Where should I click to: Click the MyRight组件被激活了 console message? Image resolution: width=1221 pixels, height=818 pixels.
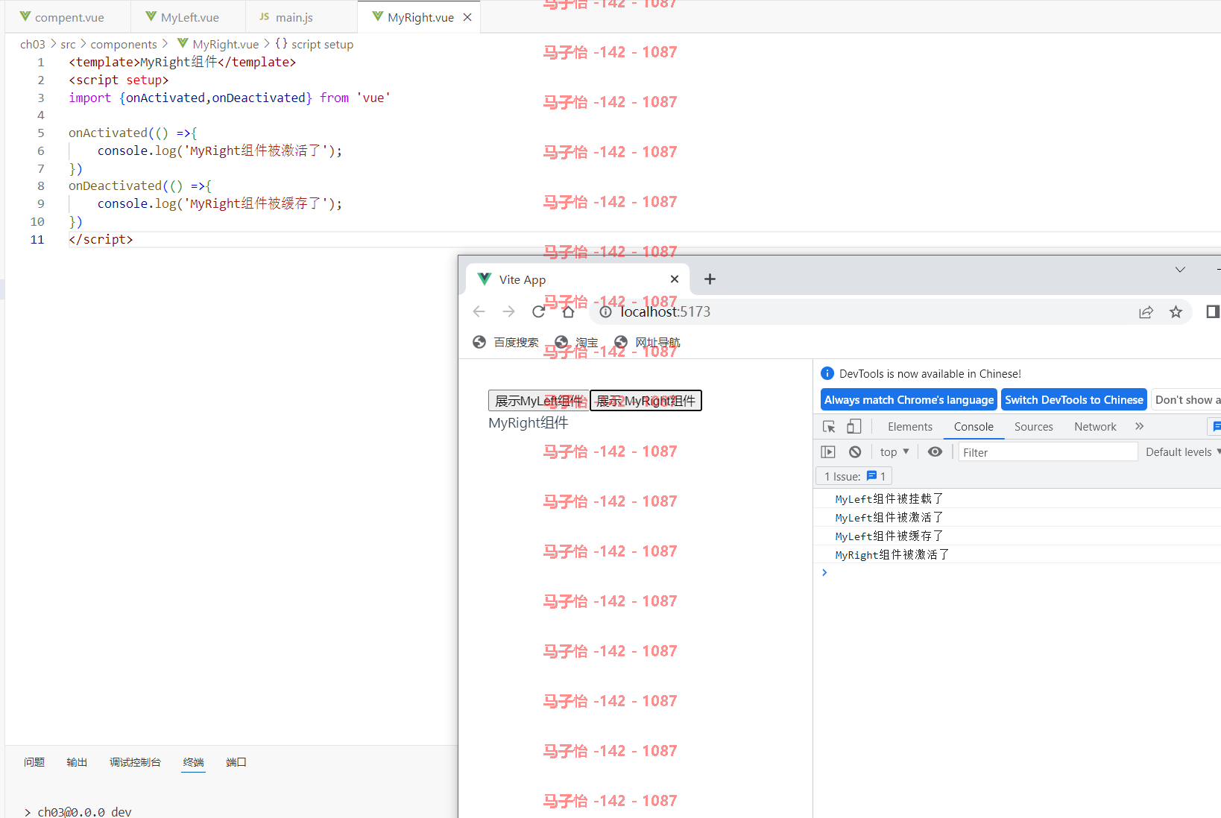pyautogui.click(x=892, y=555)
